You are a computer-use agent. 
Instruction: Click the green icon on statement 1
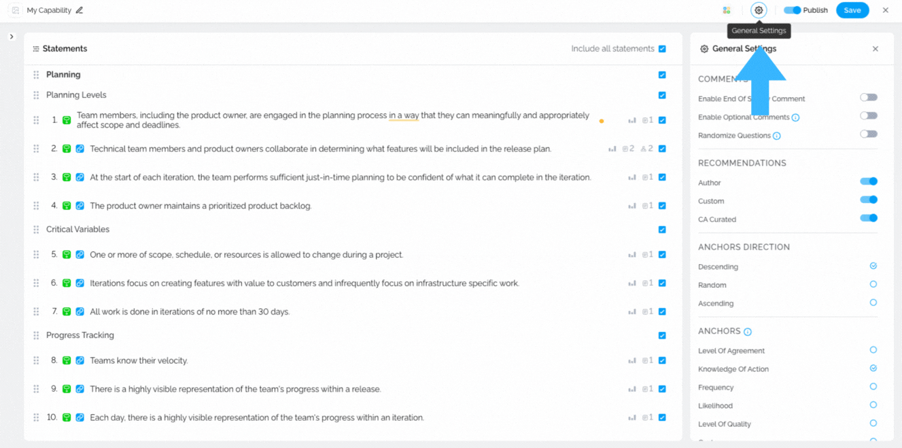[x=67, y=120]
